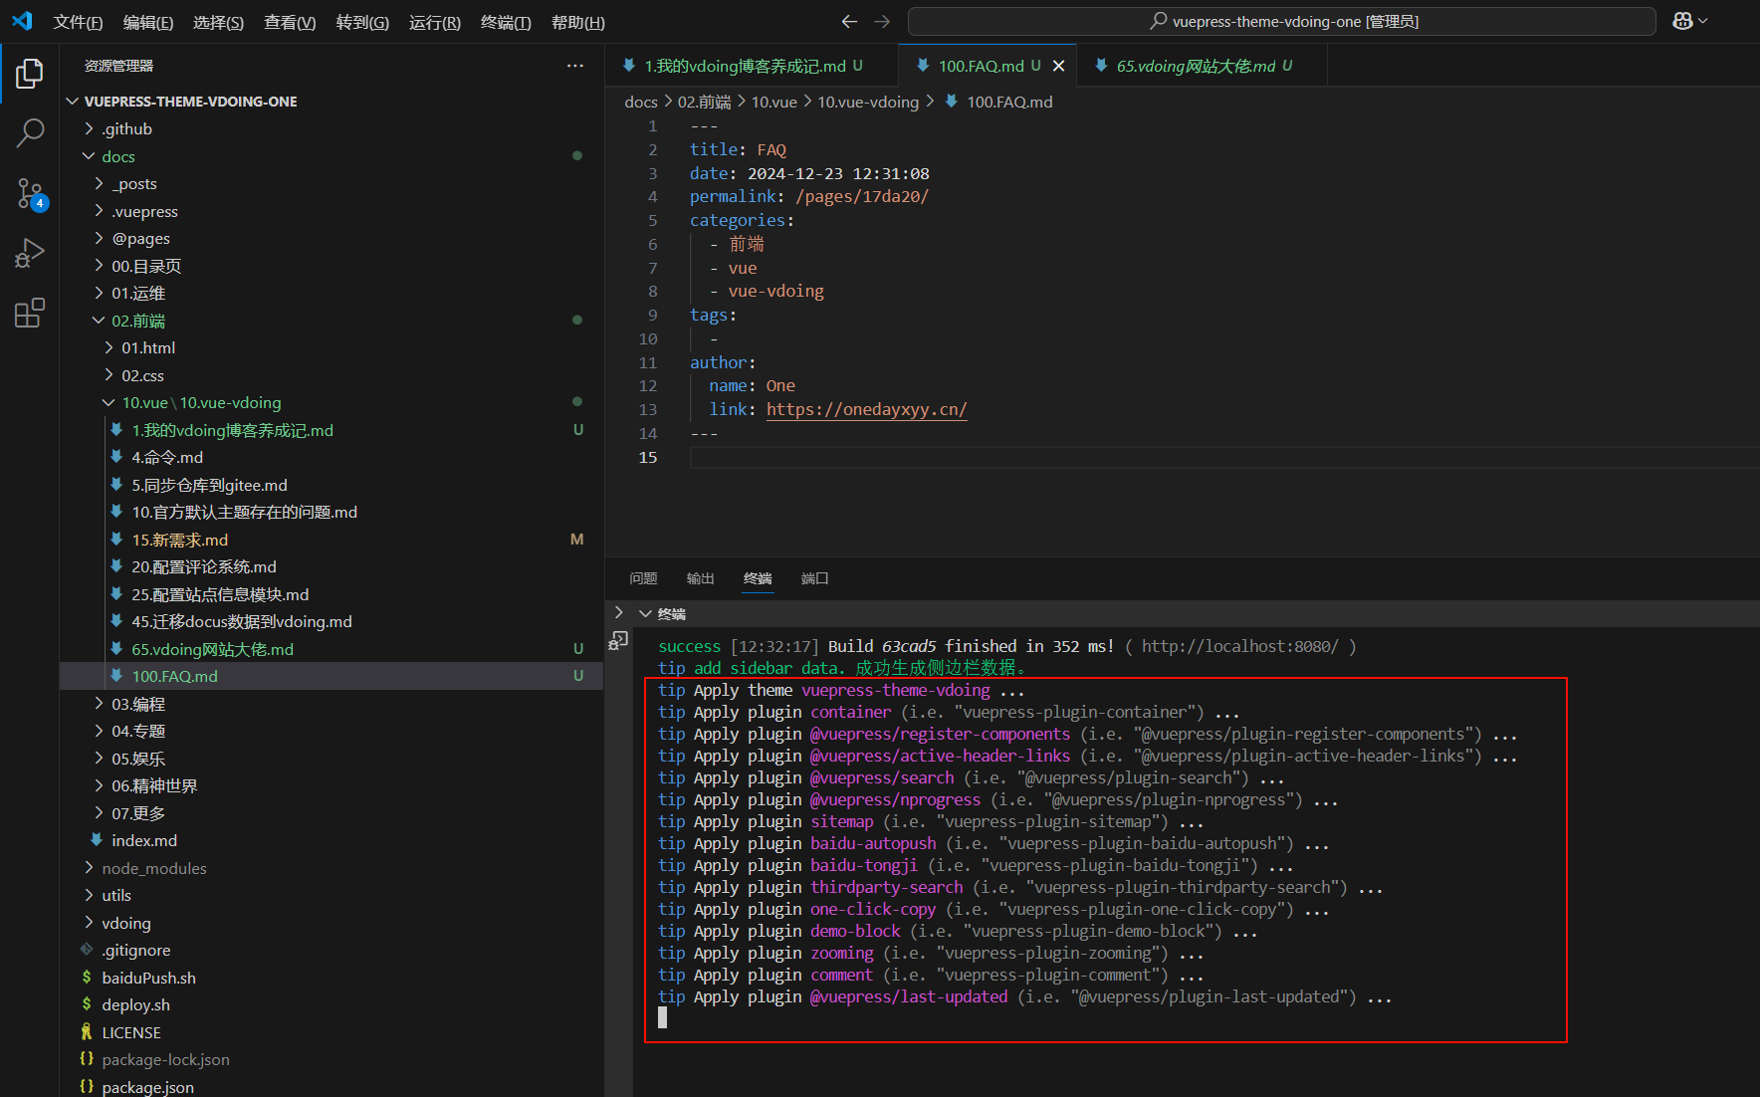This screenshot has height=1097, width=1760.
Task: Go back with the left arrow
Action: pyautogui.click(x=849, y=21)
